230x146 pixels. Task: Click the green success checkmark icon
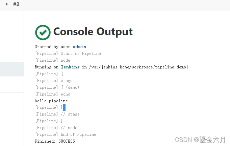click(43, 32)
